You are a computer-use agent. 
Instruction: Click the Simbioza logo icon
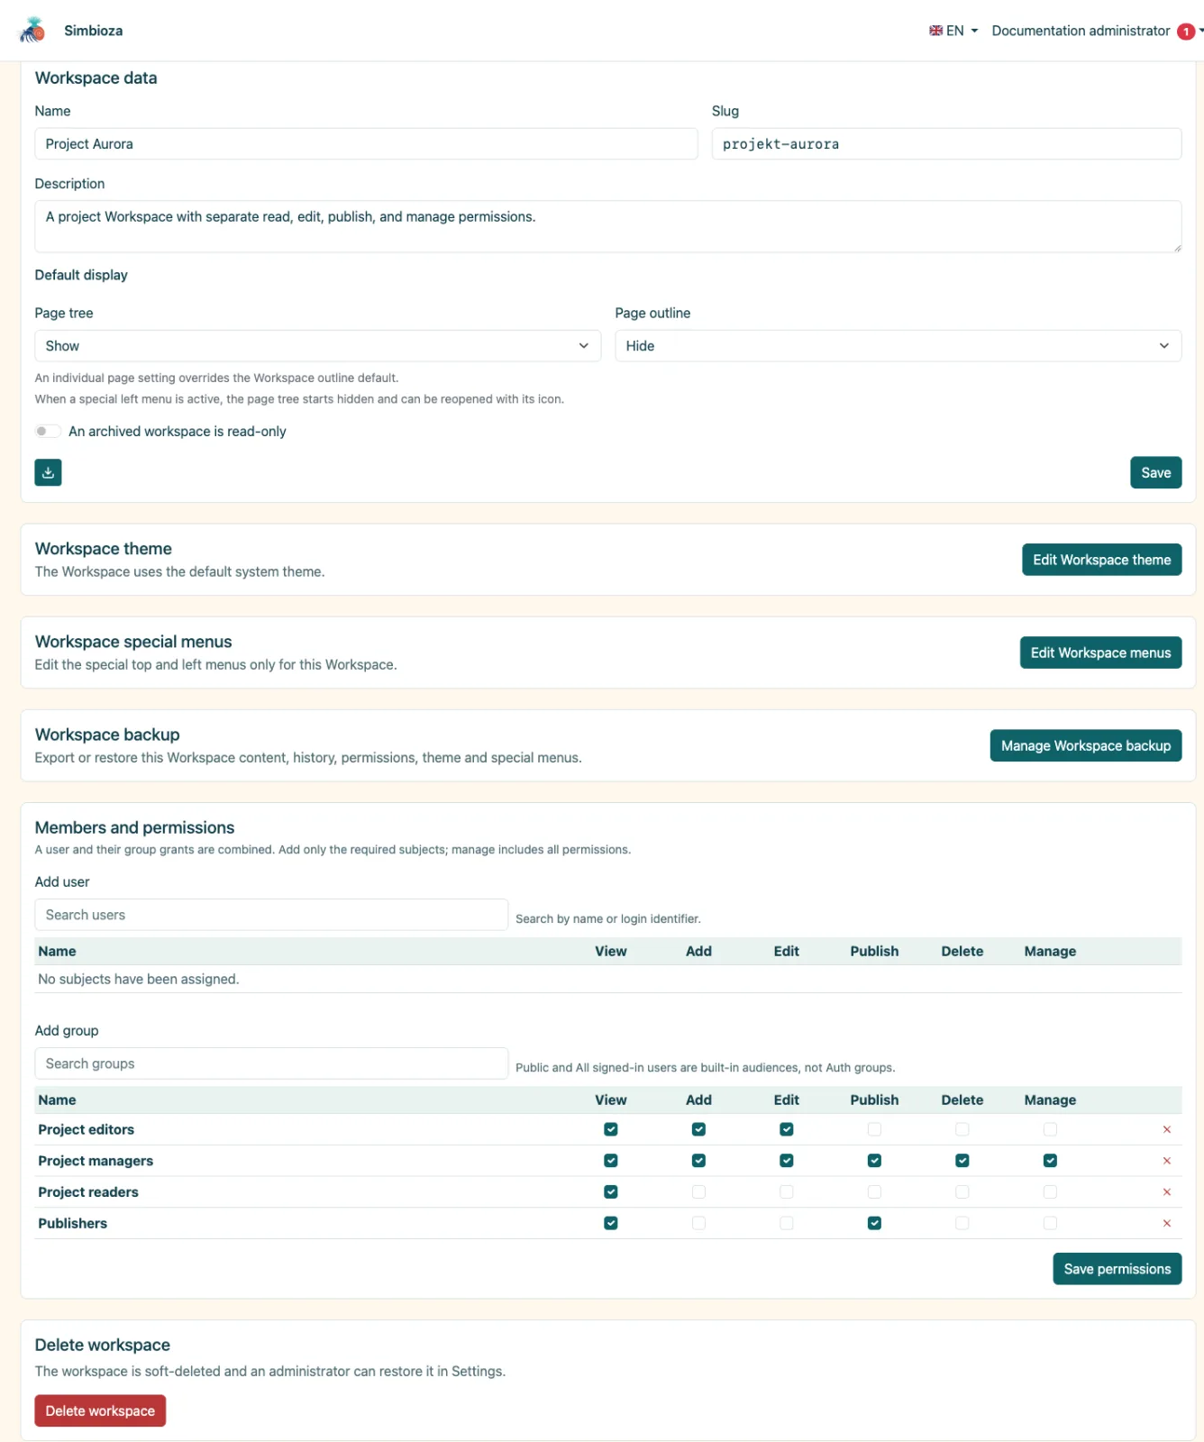pyautogui.click(x=32, y=31)
